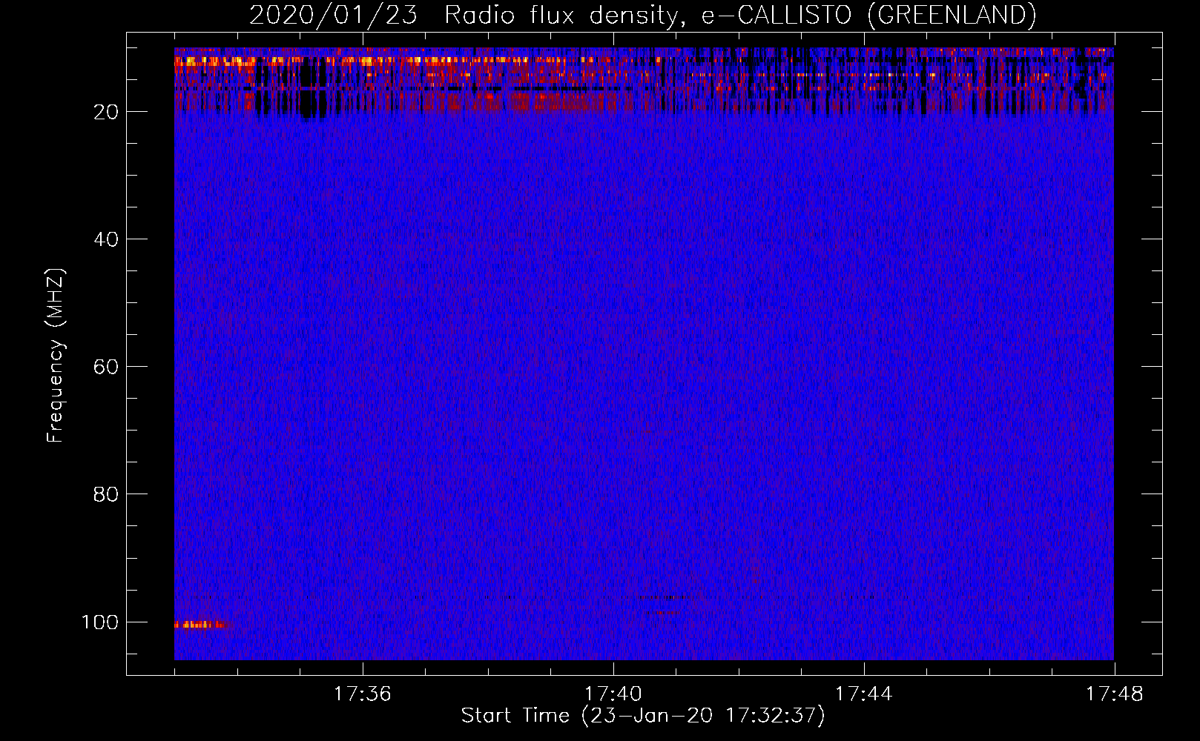
Task: Click the 17:36 time axis label
Action: (x=362, y=694)
